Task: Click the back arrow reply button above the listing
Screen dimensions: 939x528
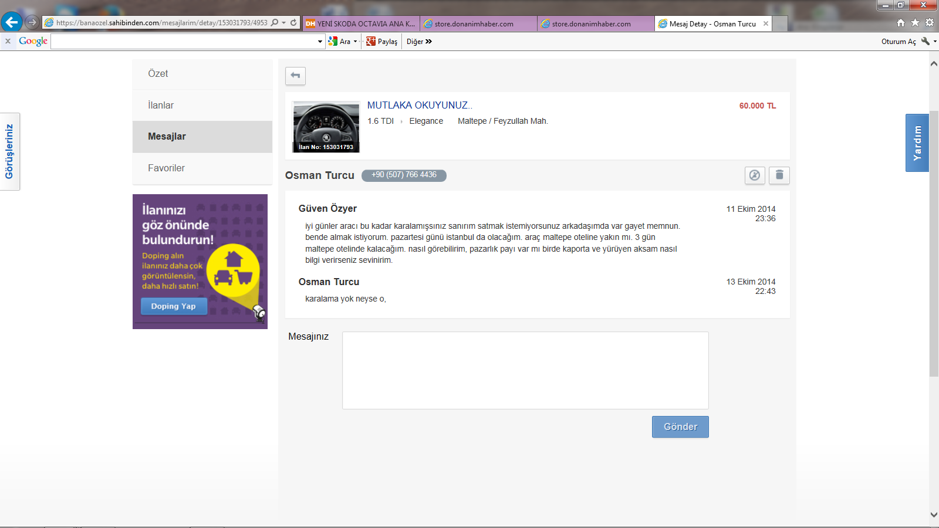Action: pos(295,76)
